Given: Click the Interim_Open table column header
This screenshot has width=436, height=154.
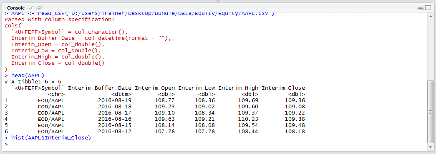Looking at the screenshot, I should pyautogui.click(x=155, y=88).
